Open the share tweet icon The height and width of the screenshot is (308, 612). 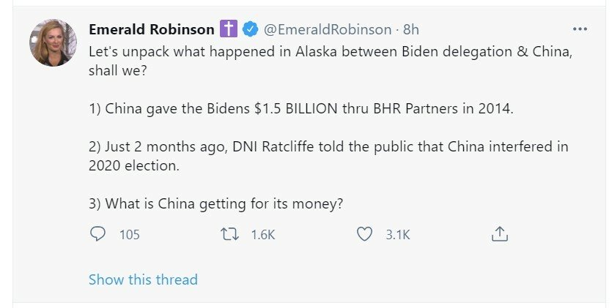[499, 234]
